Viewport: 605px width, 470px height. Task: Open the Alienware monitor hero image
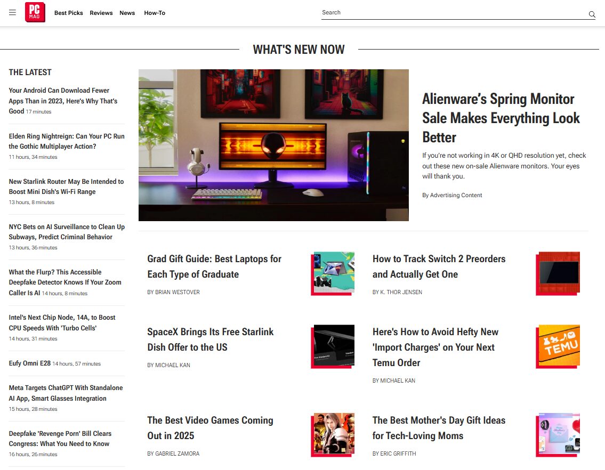[x=273, y=145]
